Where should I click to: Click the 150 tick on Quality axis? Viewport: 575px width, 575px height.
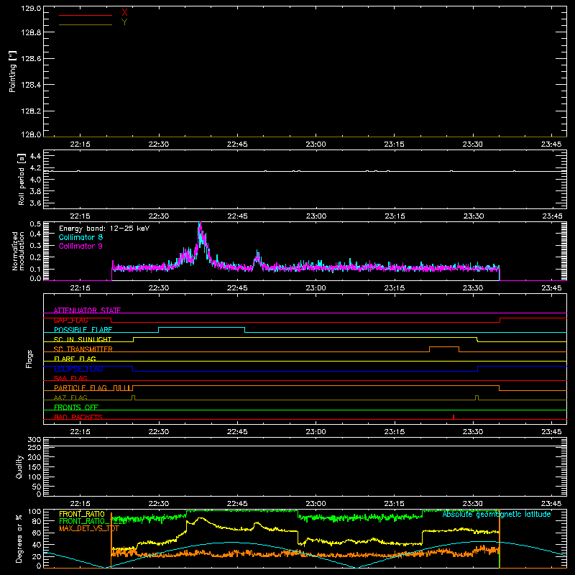click(x=34, y=468)
